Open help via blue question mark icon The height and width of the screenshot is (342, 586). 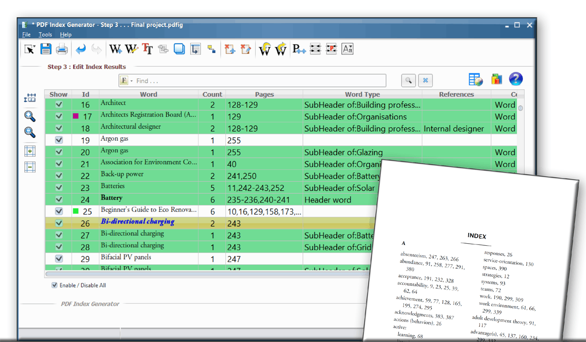point(516,79)
